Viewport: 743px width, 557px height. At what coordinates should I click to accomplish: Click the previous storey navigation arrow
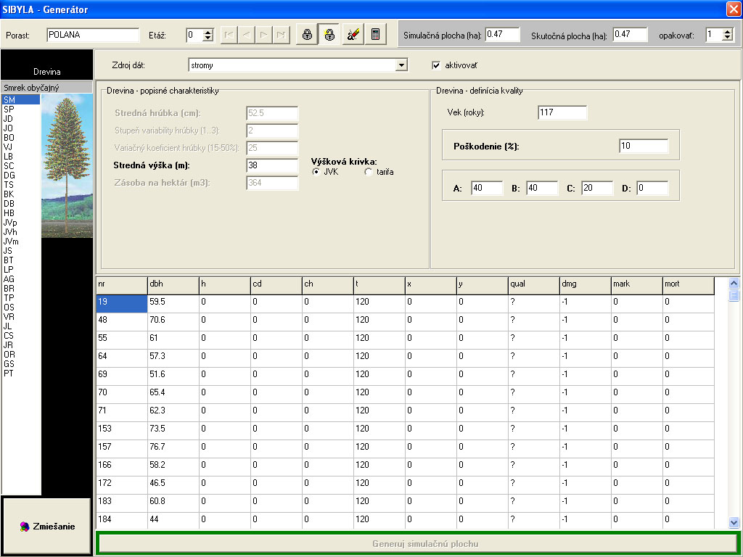245,35
